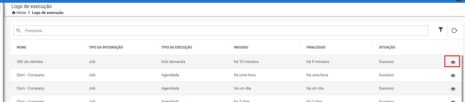Viewport: 465px width, 102px height.
Task: Click 'há um dia' in the FINALIZADO column
Action: pos(315,88)
